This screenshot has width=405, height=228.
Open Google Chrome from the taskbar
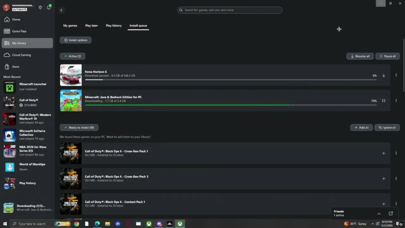[x=77, y=224]
